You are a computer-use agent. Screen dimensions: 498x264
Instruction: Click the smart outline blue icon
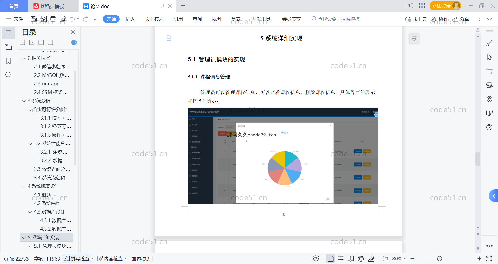(74, 42)
